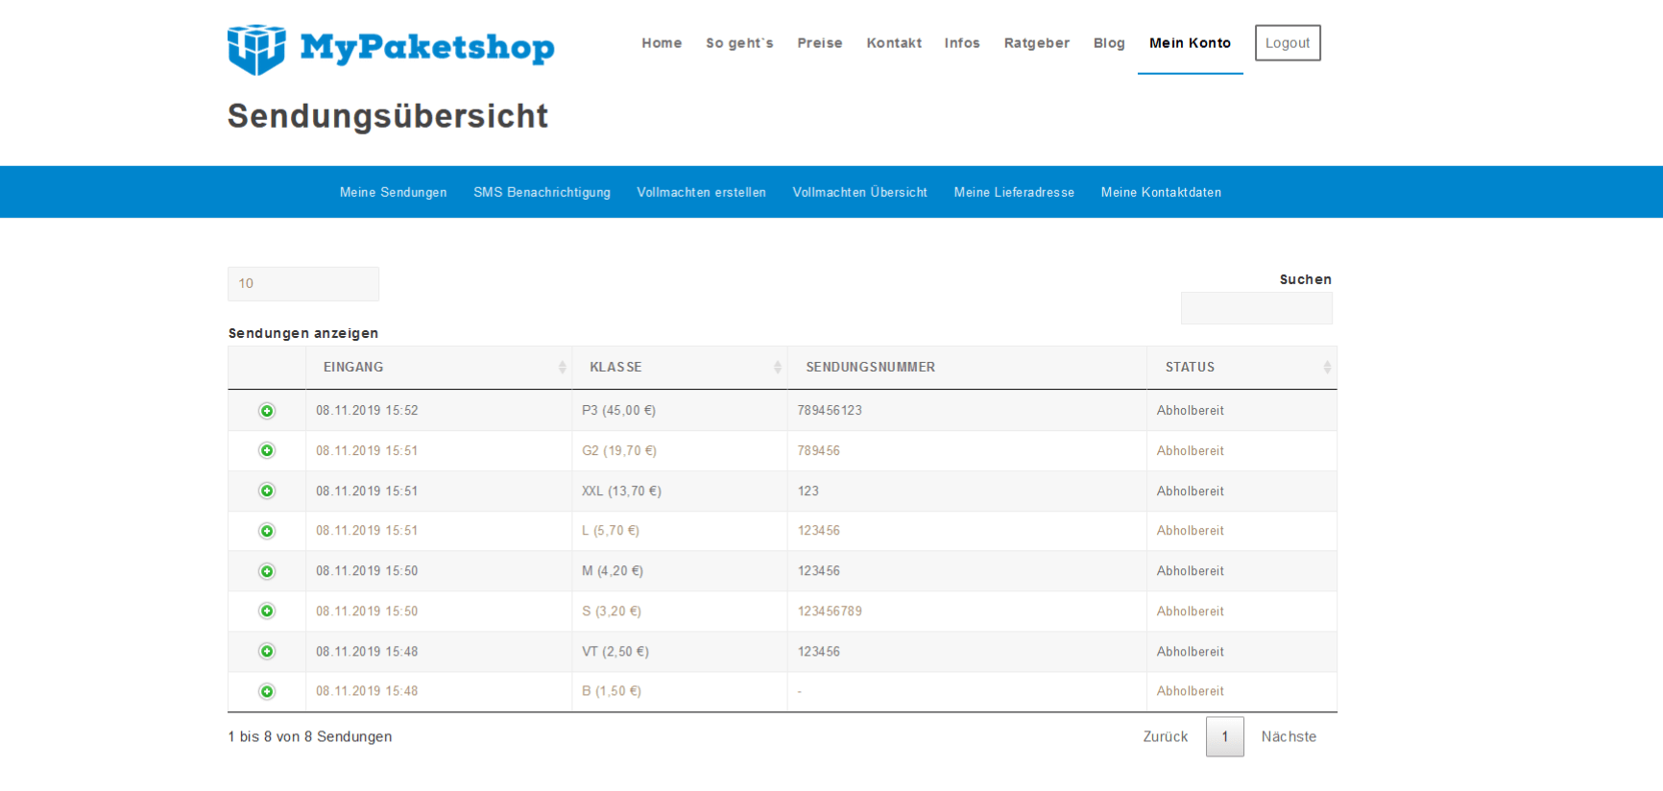Click green plus icon for B (1,50 €) row
The image size is (1663, 791).
coord(267,691)
